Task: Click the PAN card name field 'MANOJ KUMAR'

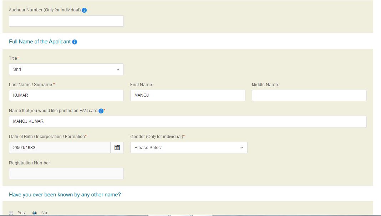Action: [188, 121]
